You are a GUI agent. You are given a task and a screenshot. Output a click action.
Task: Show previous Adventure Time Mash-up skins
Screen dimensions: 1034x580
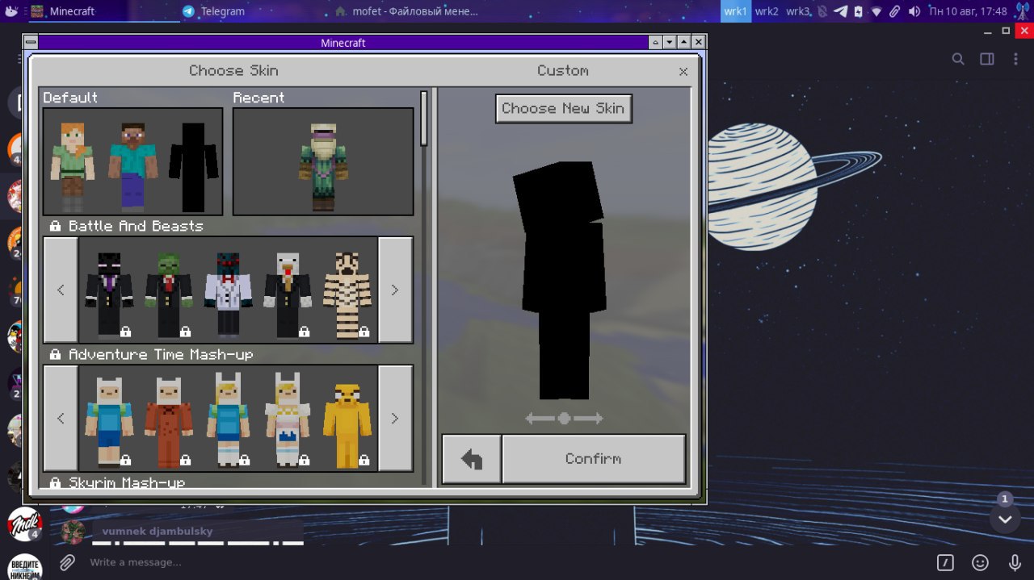[x=61, y=418]
